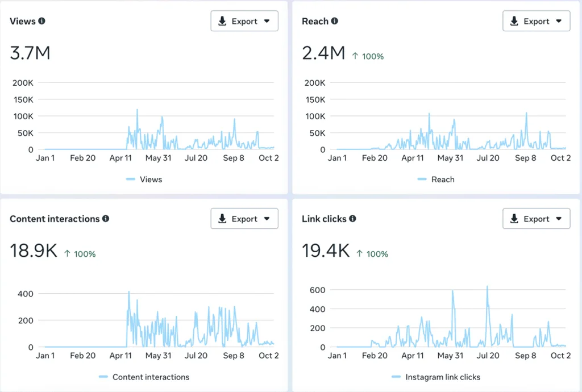Expand the Views Export dropdown arrow
Screen dimensions: 582x392
(267, 21)
